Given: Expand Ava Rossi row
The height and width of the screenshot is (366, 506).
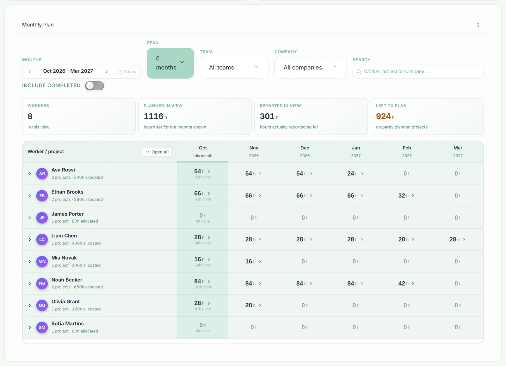Looking at the screenshot, I should 30,174.
